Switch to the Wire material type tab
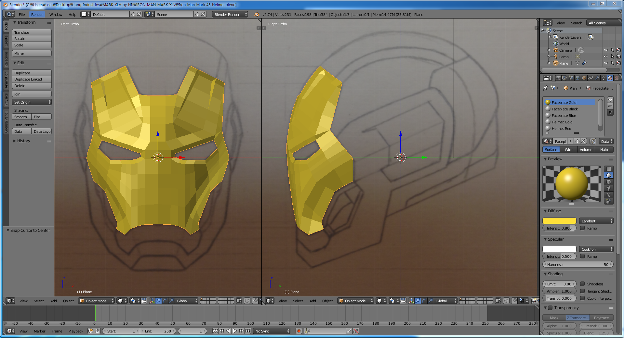 [568, 149]
